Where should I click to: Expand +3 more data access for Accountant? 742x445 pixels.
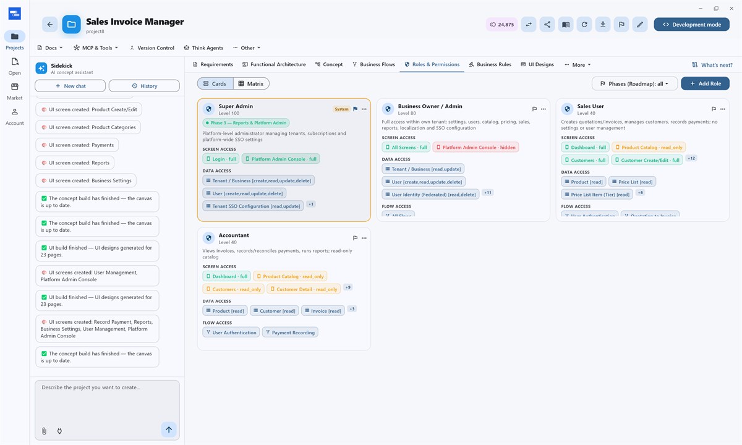pos(352,309)
